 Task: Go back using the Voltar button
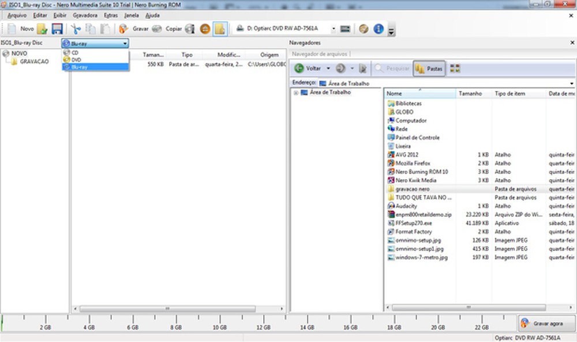[308, 69]
